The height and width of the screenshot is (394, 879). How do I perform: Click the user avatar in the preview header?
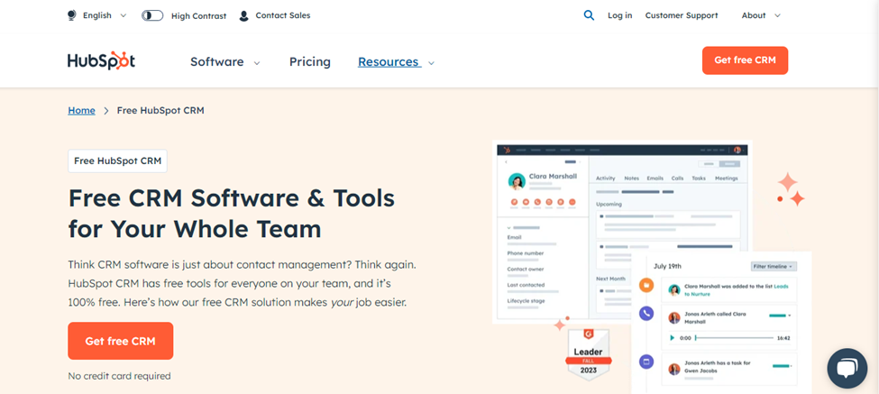(737, 150)
